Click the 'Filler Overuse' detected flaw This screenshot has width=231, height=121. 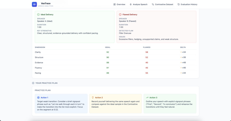click(125, 33)
